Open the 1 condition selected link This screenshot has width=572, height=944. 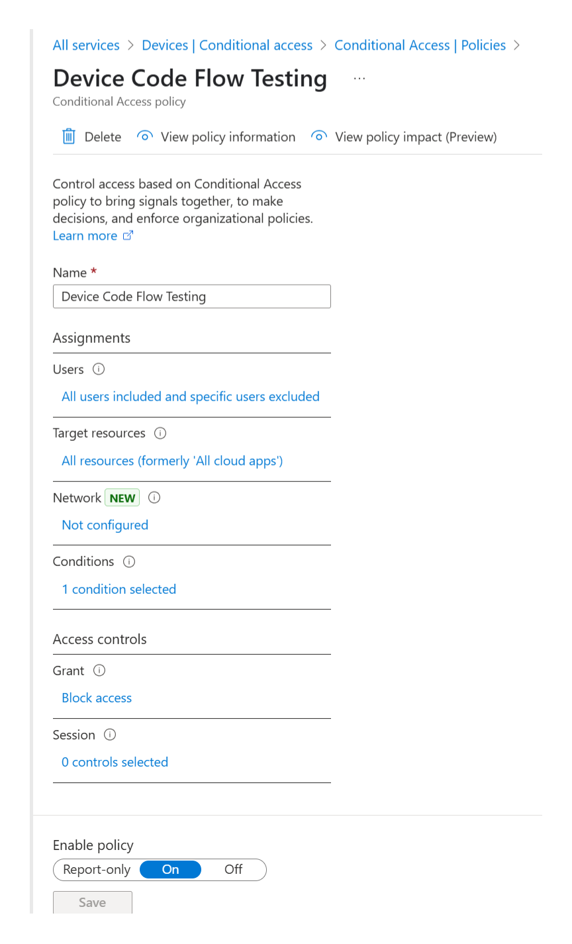[119, 589]
